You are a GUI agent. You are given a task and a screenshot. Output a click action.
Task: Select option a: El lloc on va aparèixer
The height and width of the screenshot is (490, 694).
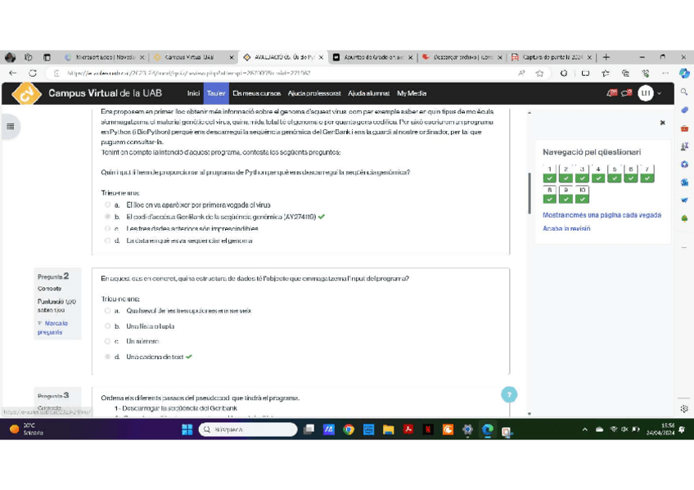107,205
